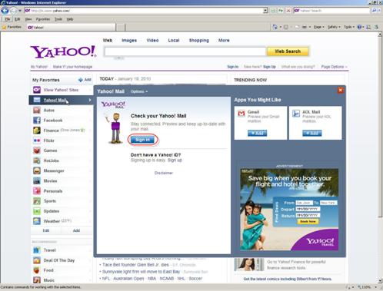This screenshot has height=291, width=383.
Task: Open the Travel sidebar icon
Action: point(37,250)
